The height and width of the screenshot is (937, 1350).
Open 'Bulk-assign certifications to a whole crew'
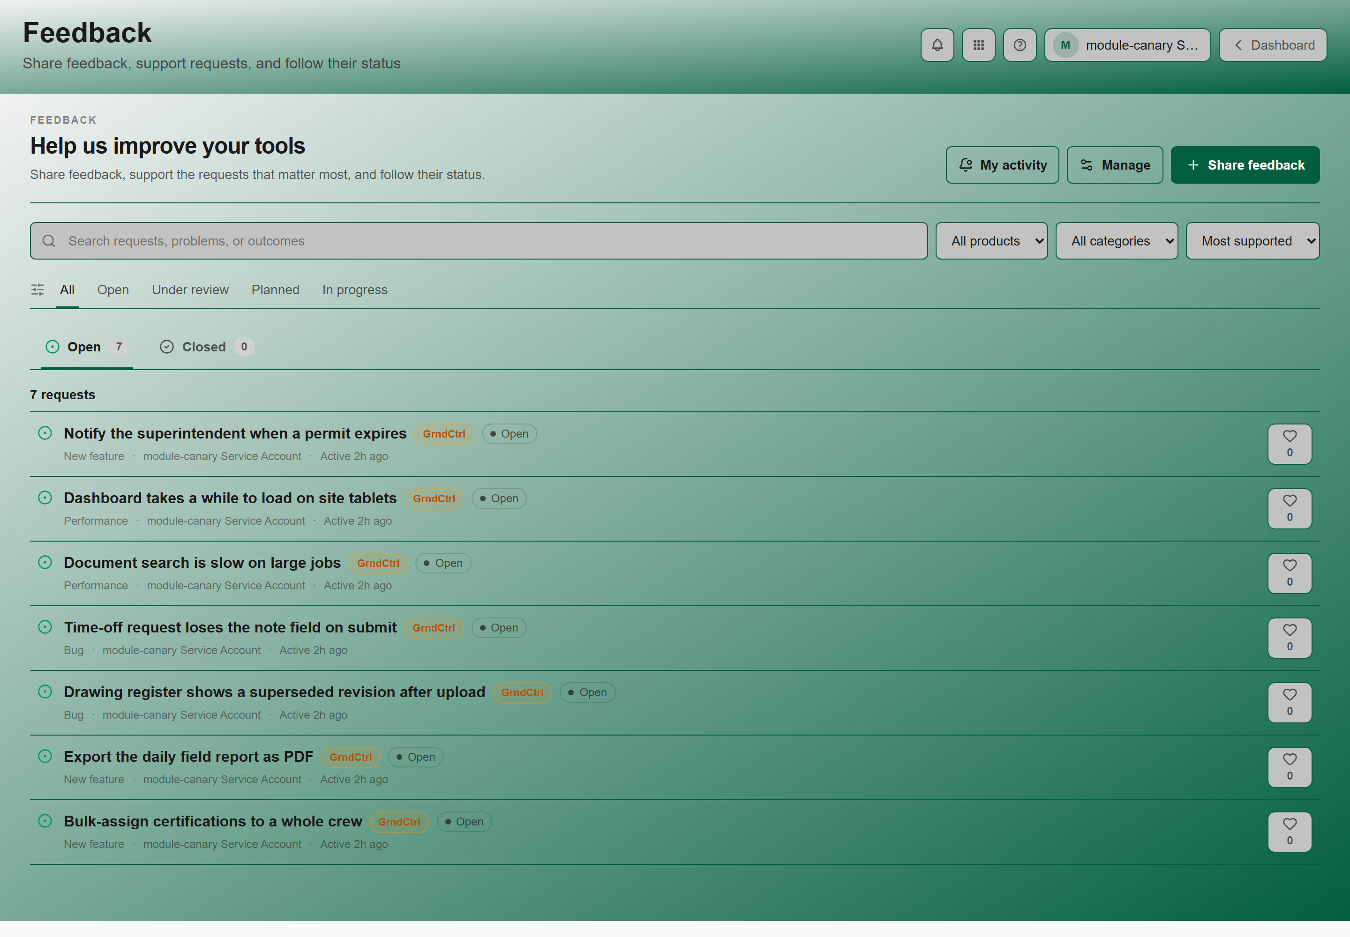[213, 821]
